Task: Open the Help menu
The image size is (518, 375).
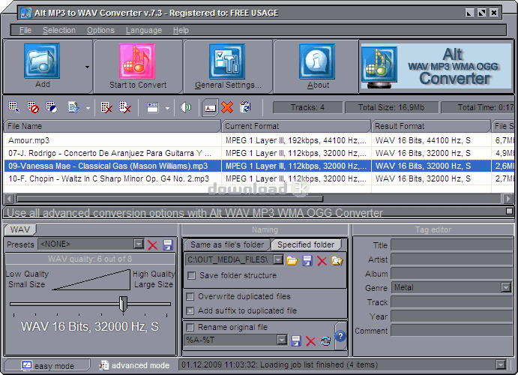Action: click(x=181, y=30)
